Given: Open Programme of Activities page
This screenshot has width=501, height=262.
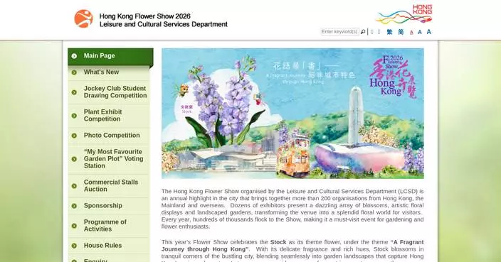Looking at the screenshot, I should click(109, 226).
